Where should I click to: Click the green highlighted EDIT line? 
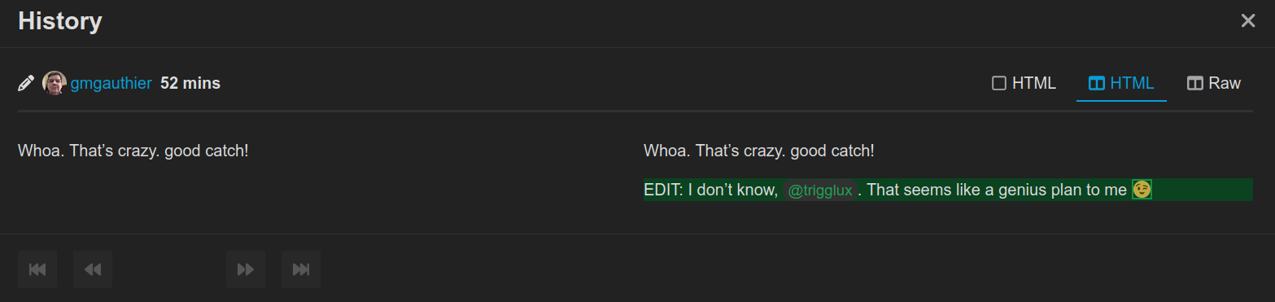click(x=948, y=190)
